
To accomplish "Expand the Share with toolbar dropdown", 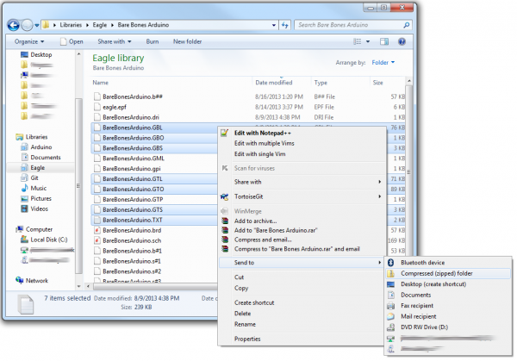I will tap(113, 41).
